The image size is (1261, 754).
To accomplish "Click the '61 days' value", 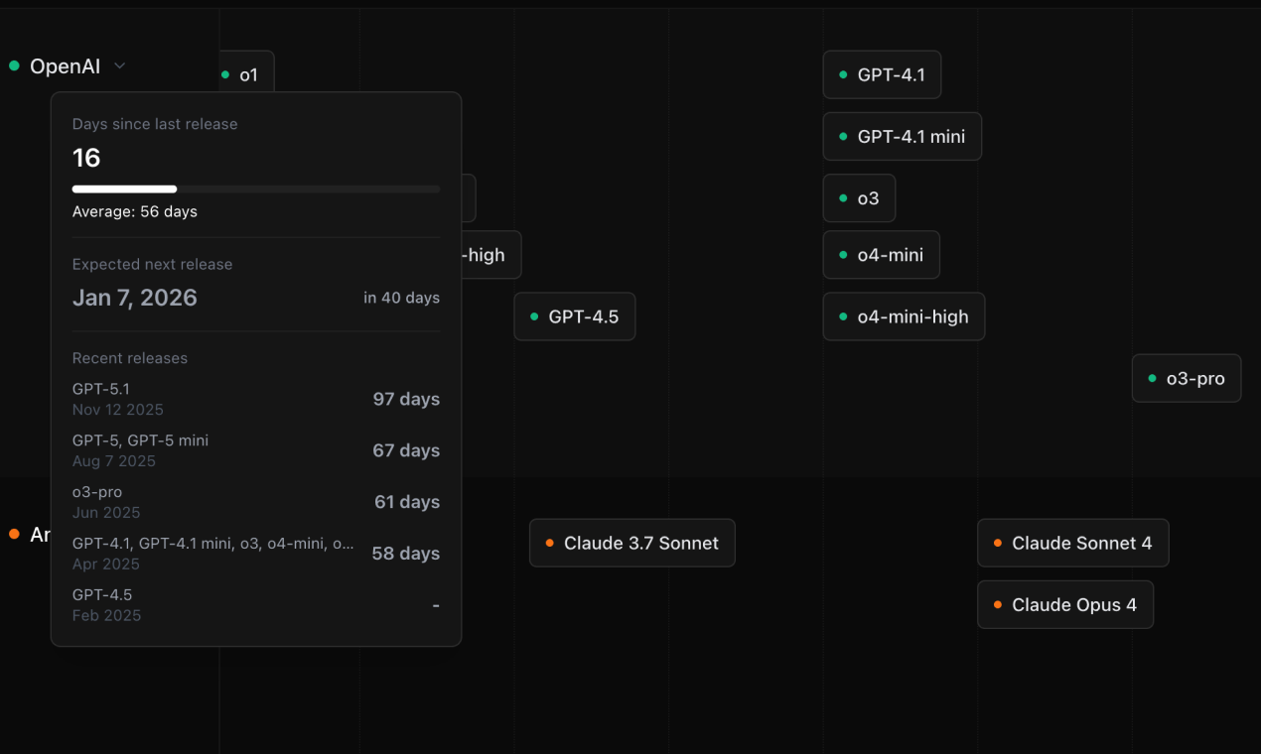I will coord(407,502).
